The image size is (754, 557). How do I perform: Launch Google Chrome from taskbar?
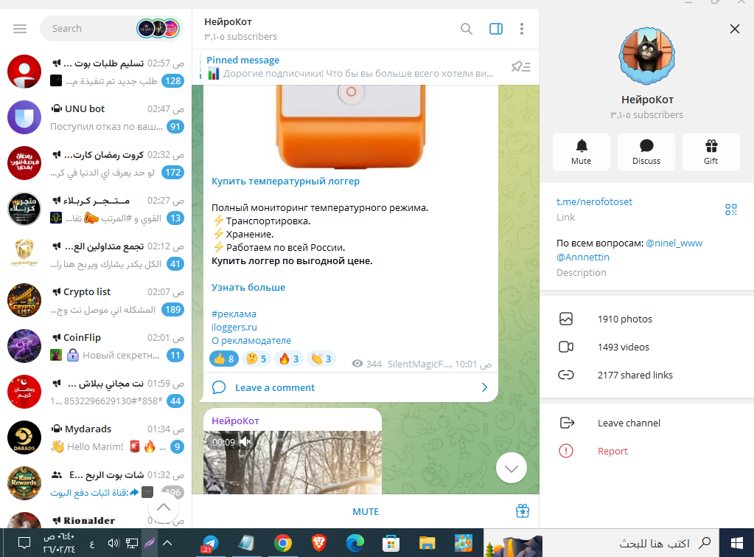point(283,543)
